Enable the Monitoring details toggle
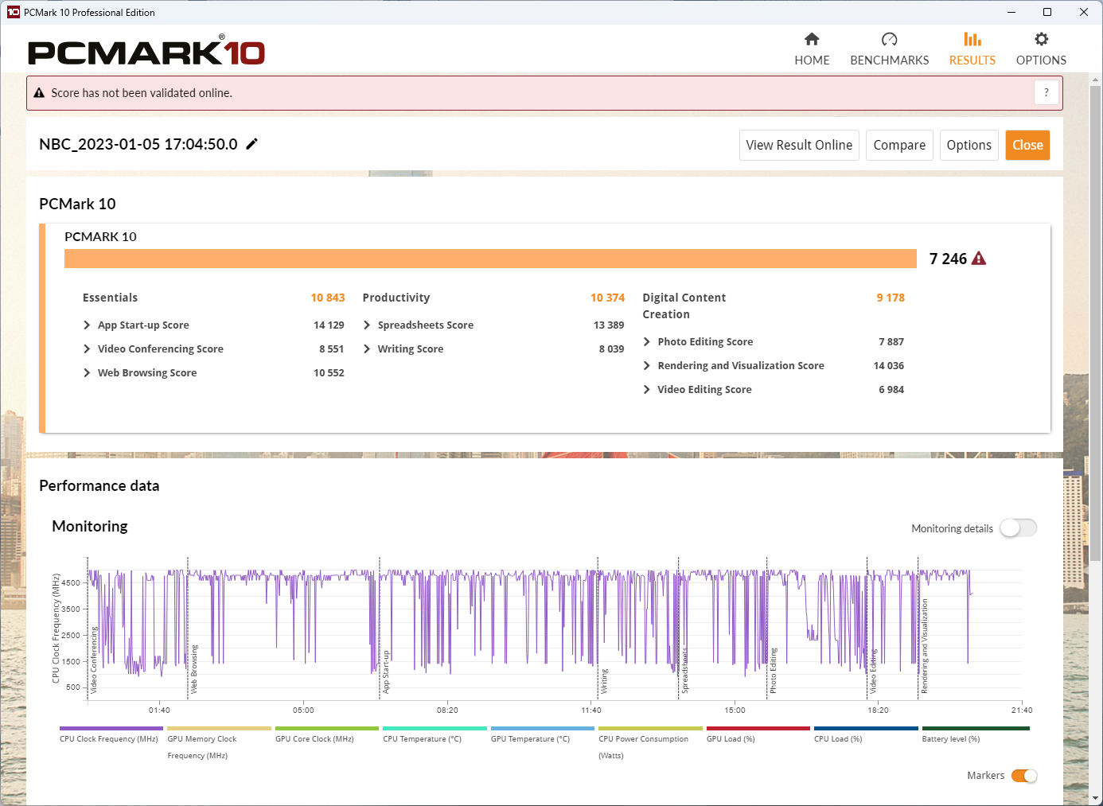 pos(1019,528)
